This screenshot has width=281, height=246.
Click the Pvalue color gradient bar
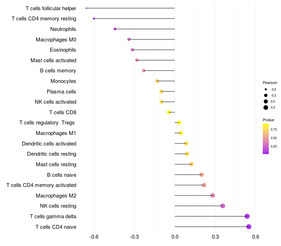point(266,139)
